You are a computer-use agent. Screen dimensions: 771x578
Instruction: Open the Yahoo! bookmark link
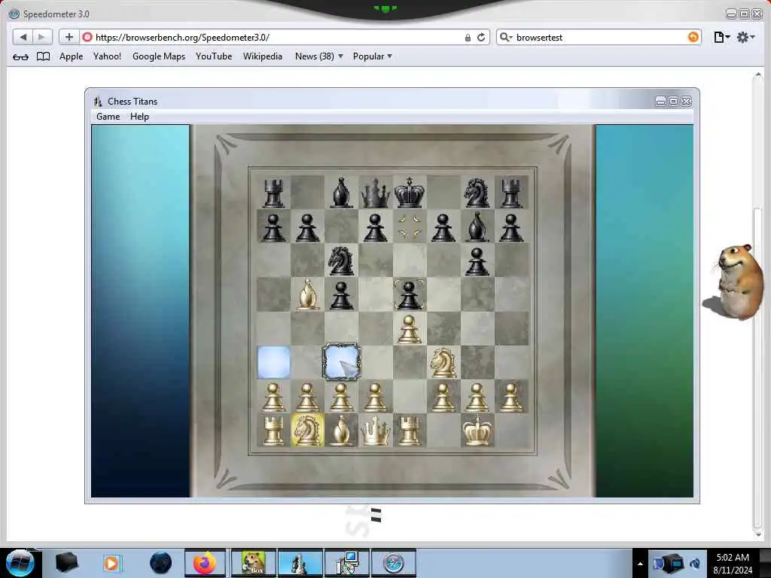tap(107, 56)
